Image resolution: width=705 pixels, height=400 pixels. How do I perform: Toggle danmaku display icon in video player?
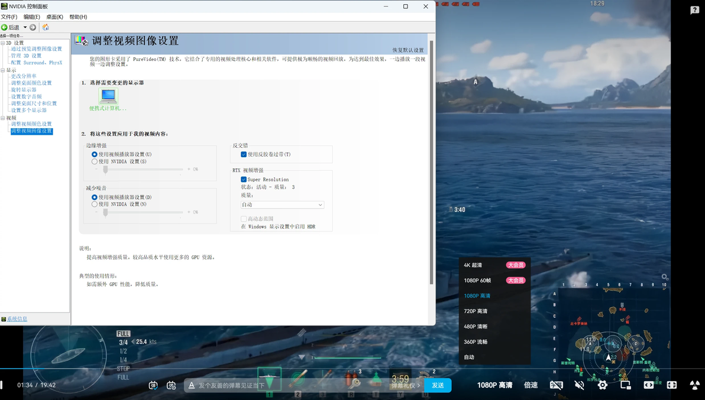tap(153, 385)
